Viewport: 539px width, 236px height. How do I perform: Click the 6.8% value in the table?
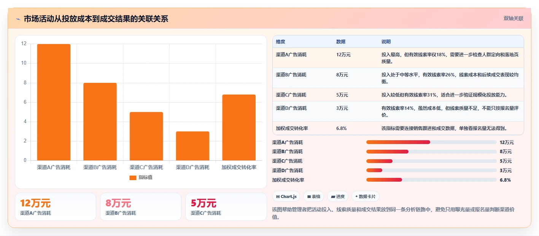click(x=342, y=128)
